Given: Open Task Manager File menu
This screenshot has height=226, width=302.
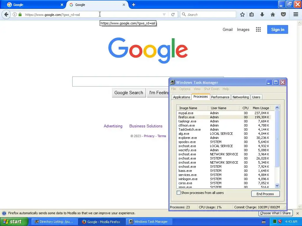Looking at the screenshot, I should coord(173,89).
